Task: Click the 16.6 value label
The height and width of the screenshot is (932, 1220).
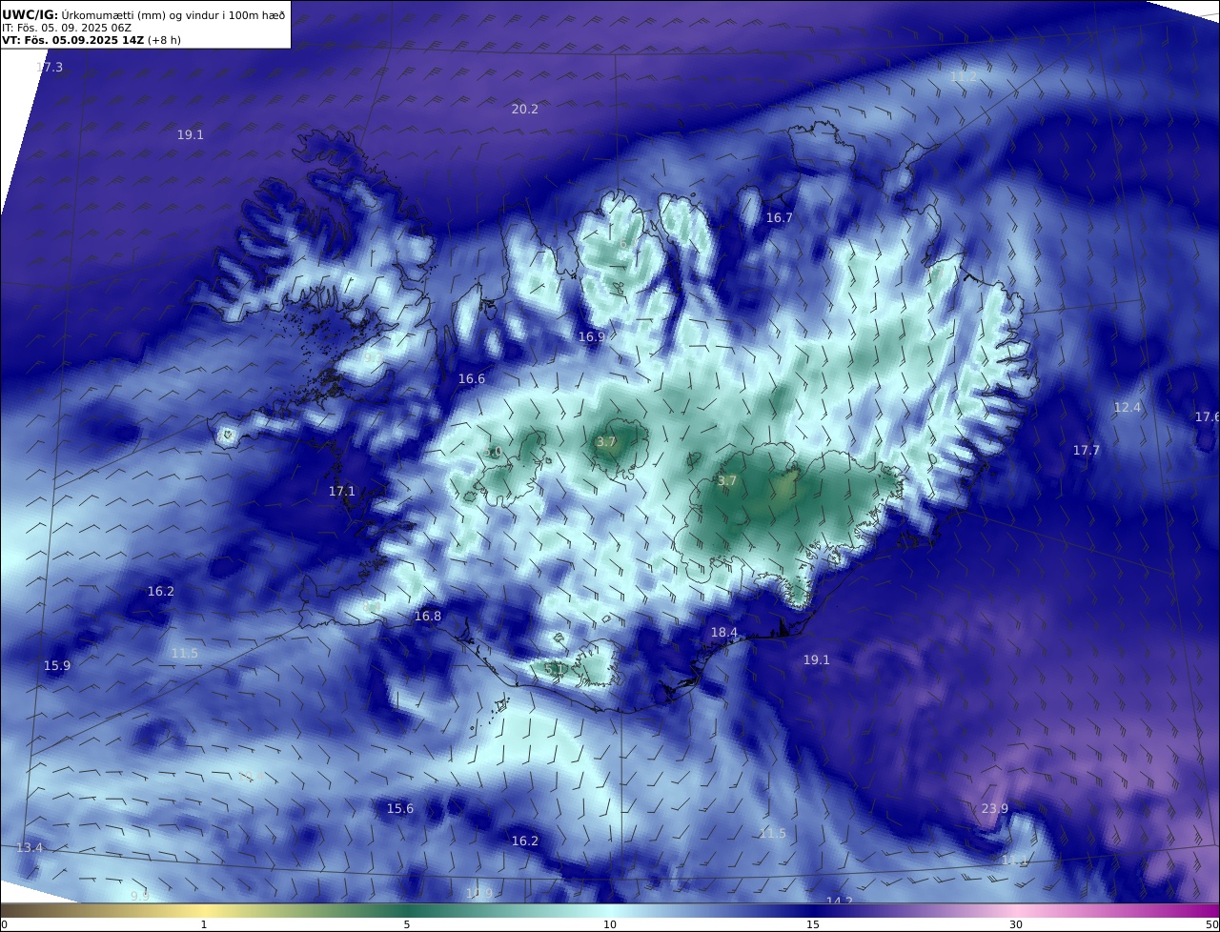Action: tap(472, 379)
